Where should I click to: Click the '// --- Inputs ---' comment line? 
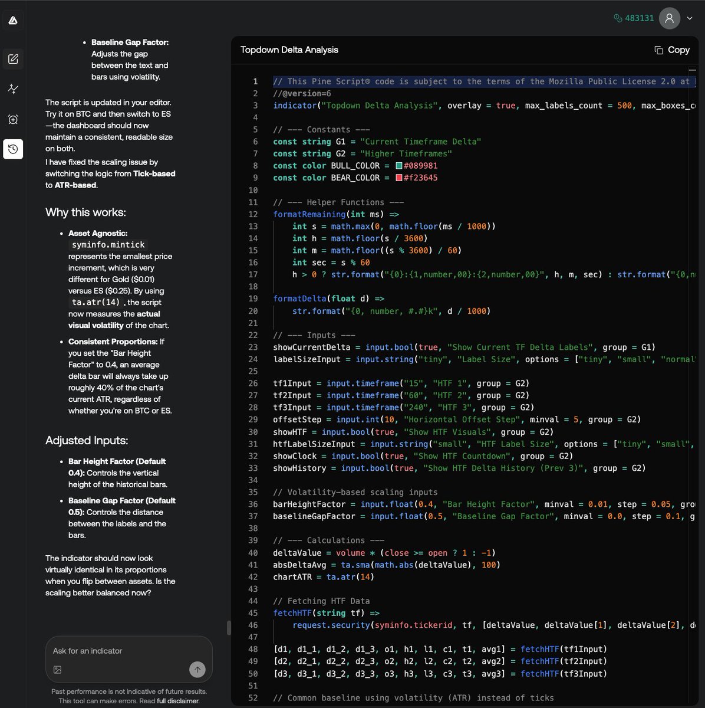[314, 335]
